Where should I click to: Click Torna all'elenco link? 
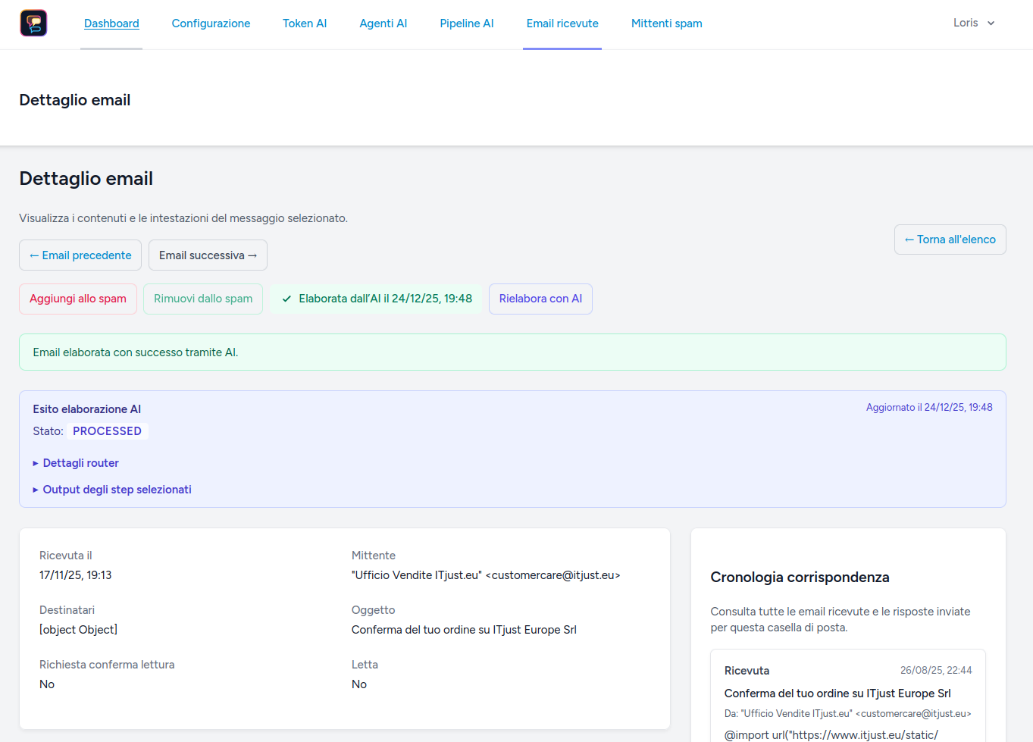click(950, 240)
